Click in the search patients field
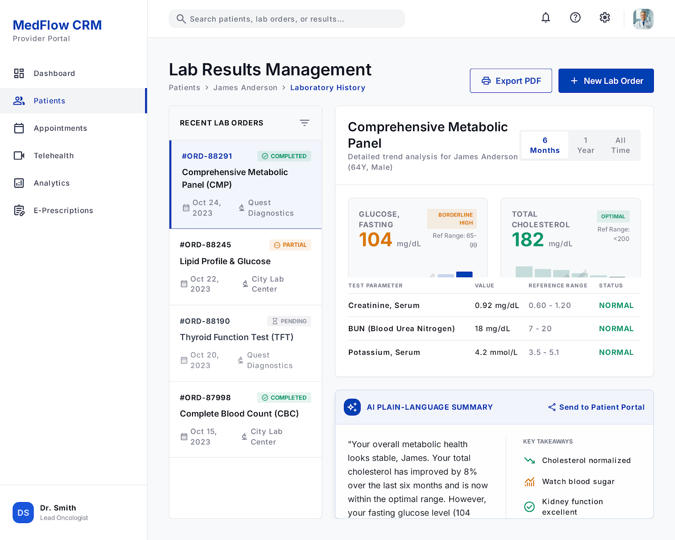This screenshot has height=540, width=675. click(x=287, y=19)
